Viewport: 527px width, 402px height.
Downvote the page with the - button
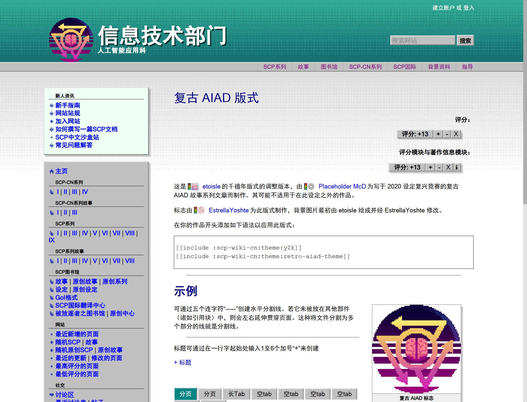[446, 134]
